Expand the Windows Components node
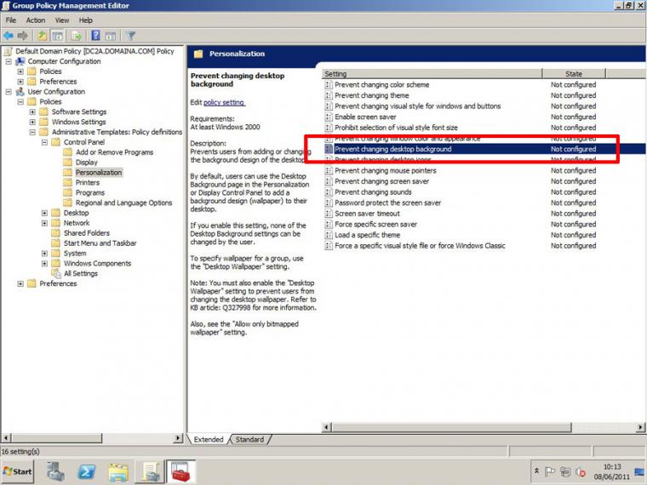Viewport: 647px width, 485px height. point(44,264)
